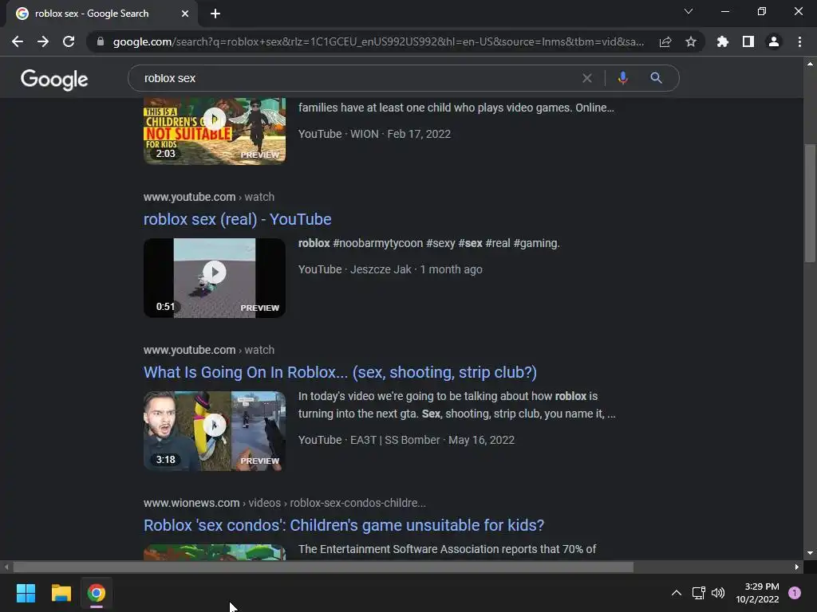
Task: Reload the current page
Action: click(69, 41)
